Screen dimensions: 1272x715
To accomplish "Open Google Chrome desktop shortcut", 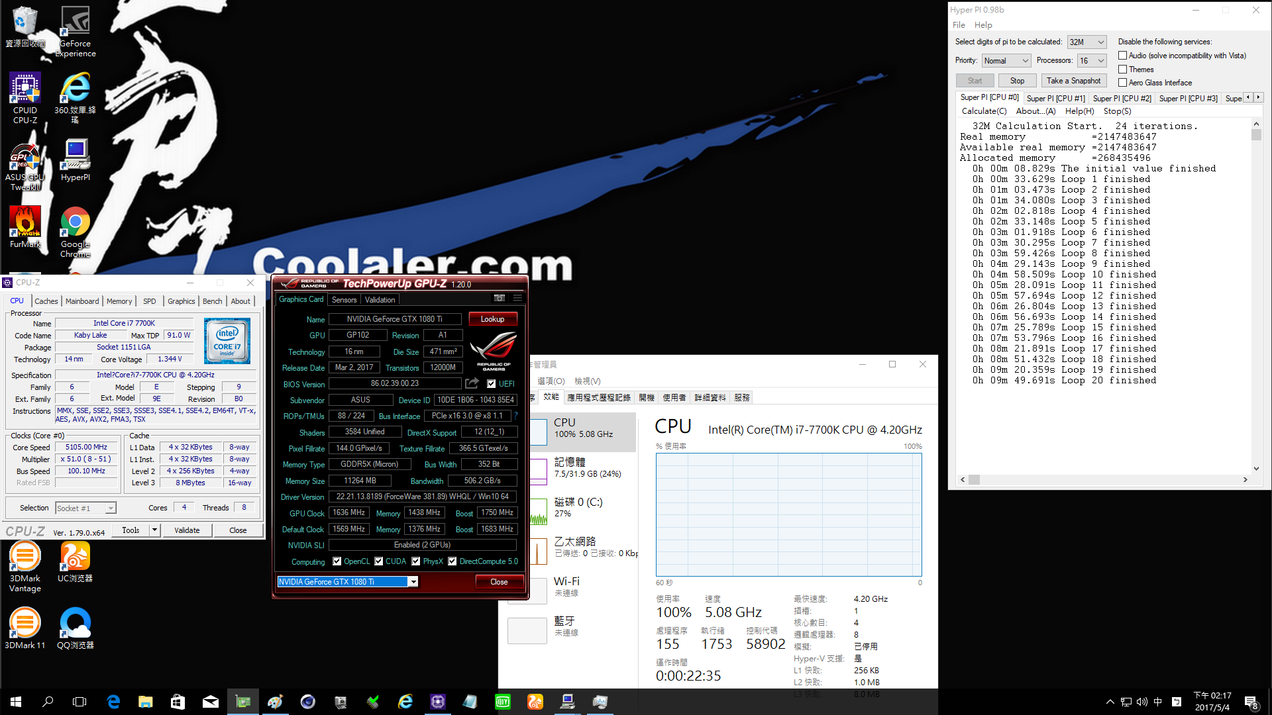I will coord(76,232).
